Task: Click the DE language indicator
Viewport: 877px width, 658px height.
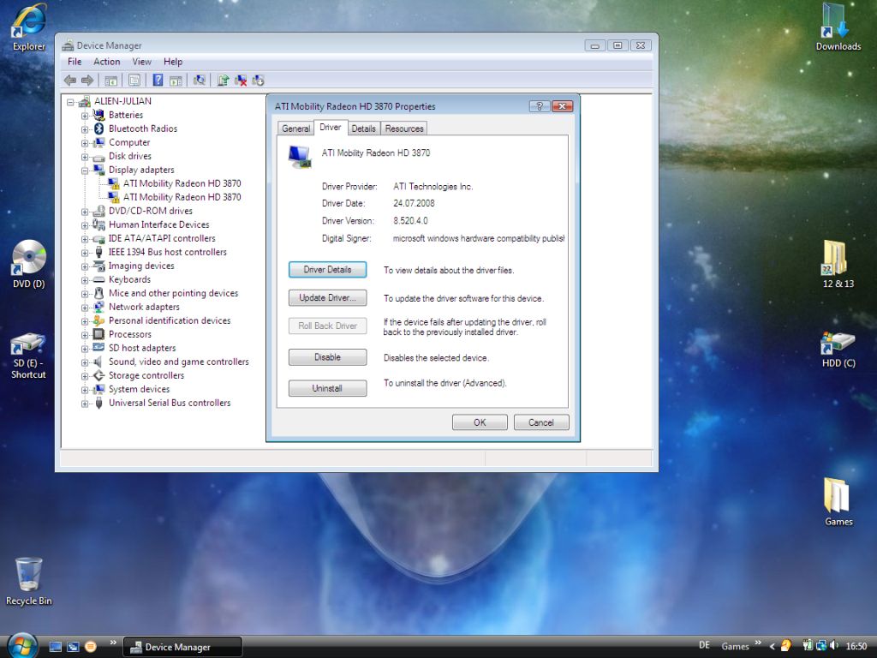Action: click(x=704, y=646)
